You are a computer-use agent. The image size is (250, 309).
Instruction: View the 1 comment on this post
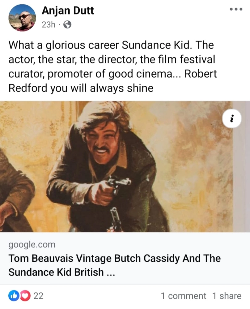183,296
